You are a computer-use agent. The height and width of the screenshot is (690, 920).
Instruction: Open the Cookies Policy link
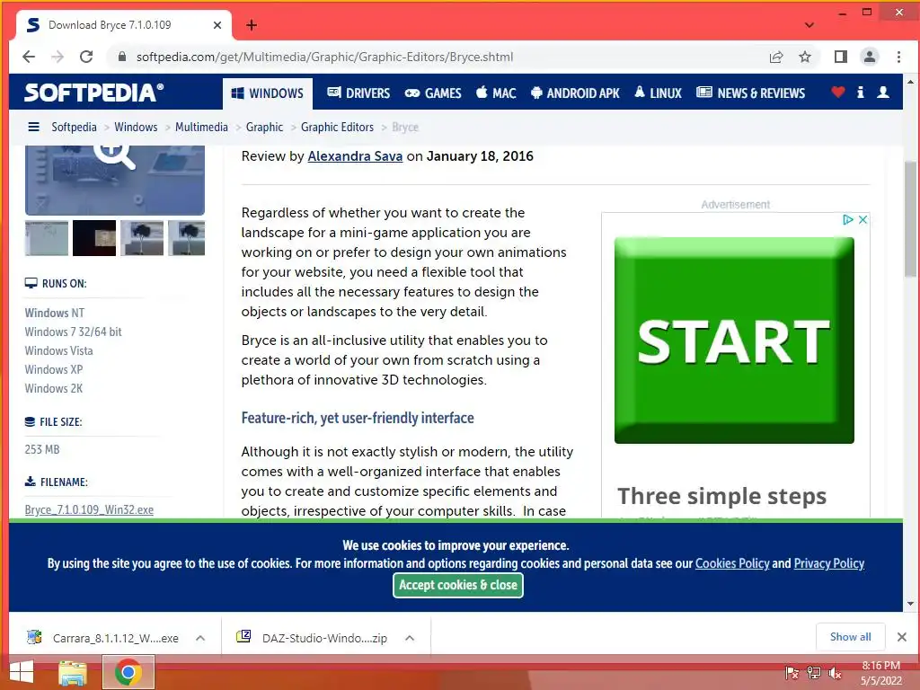pyautogui.click(x=732, y=563)
